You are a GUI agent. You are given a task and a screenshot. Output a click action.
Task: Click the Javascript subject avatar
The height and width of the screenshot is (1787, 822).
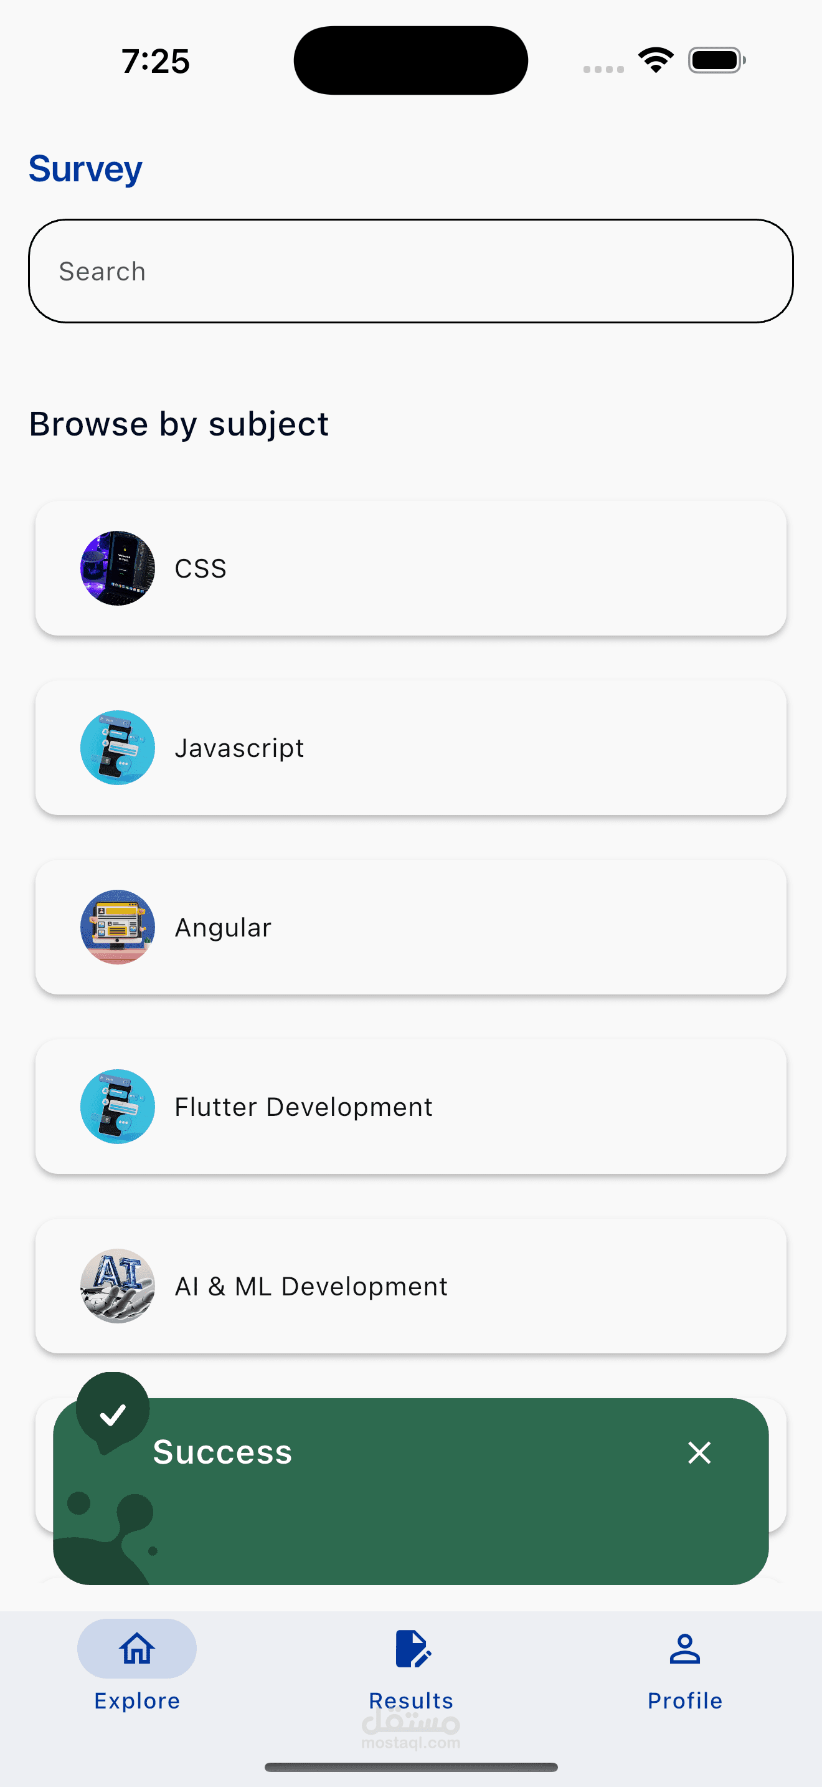[x=118, y=748]
